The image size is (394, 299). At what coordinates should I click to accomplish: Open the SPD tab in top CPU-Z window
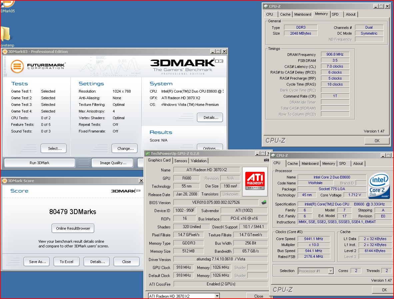coord(335,14)
